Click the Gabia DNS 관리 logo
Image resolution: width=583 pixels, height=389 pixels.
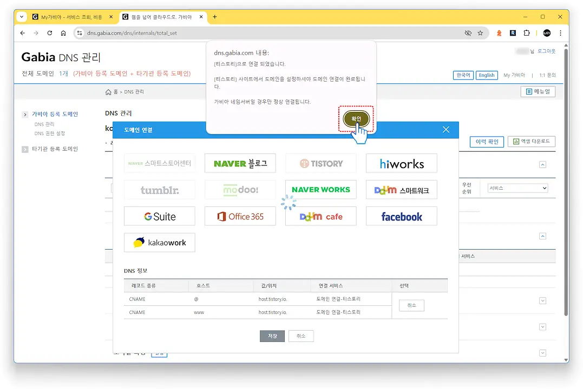pyautogui.click(x=61, y=57)
